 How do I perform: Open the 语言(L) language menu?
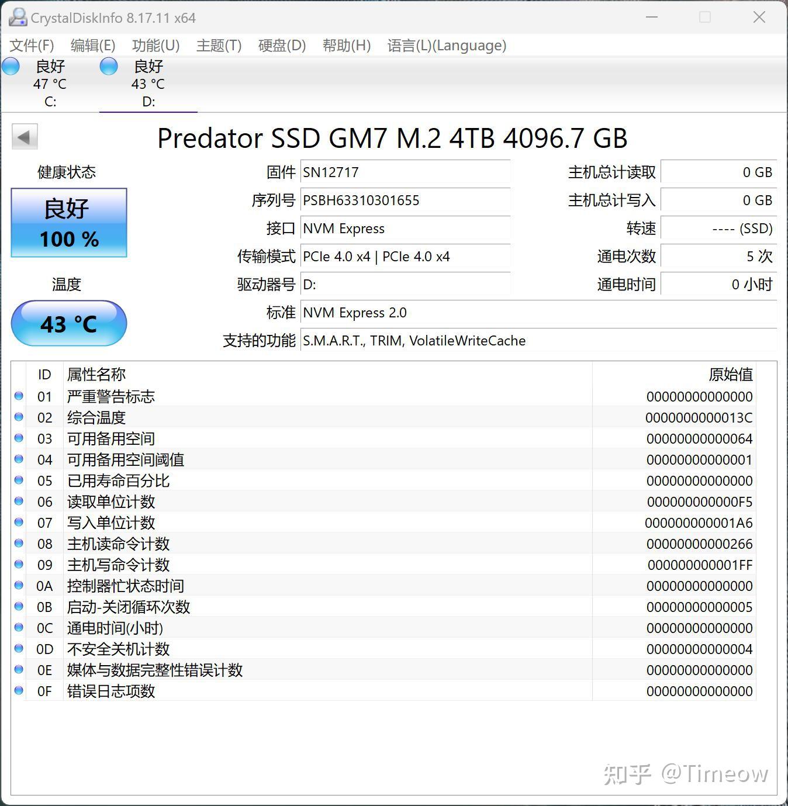[x=447, y=46]
